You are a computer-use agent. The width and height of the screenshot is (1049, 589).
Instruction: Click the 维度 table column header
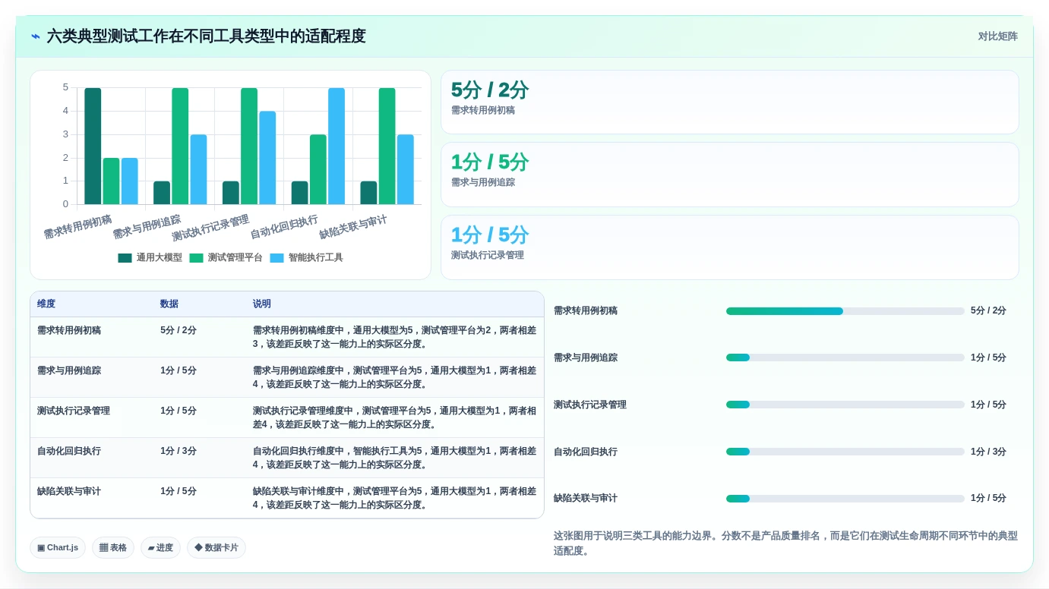click(46, 304)
